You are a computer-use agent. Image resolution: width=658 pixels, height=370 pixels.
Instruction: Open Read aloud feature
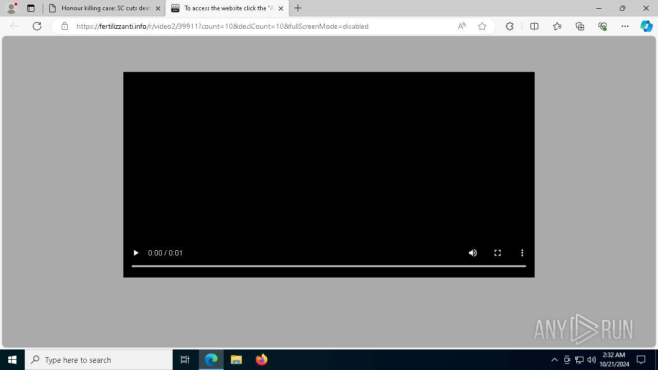(x=462, y=26)
